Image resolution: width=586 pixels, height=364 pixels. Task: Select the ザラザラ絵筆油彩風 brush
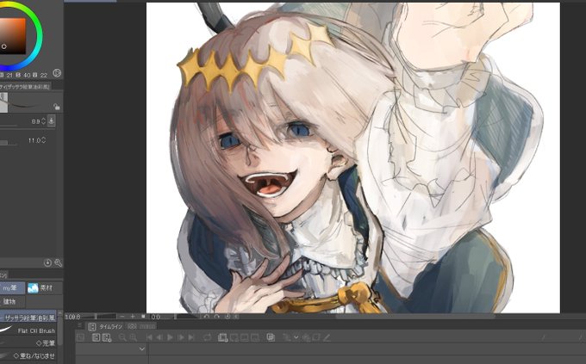pyautogui.click(x=28, y=318)
